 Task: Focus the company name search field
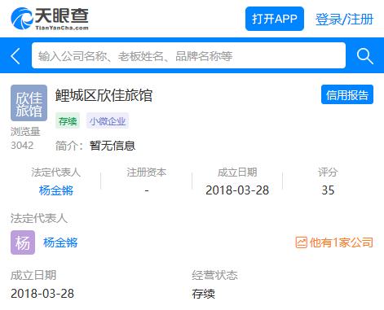[188, 55]
